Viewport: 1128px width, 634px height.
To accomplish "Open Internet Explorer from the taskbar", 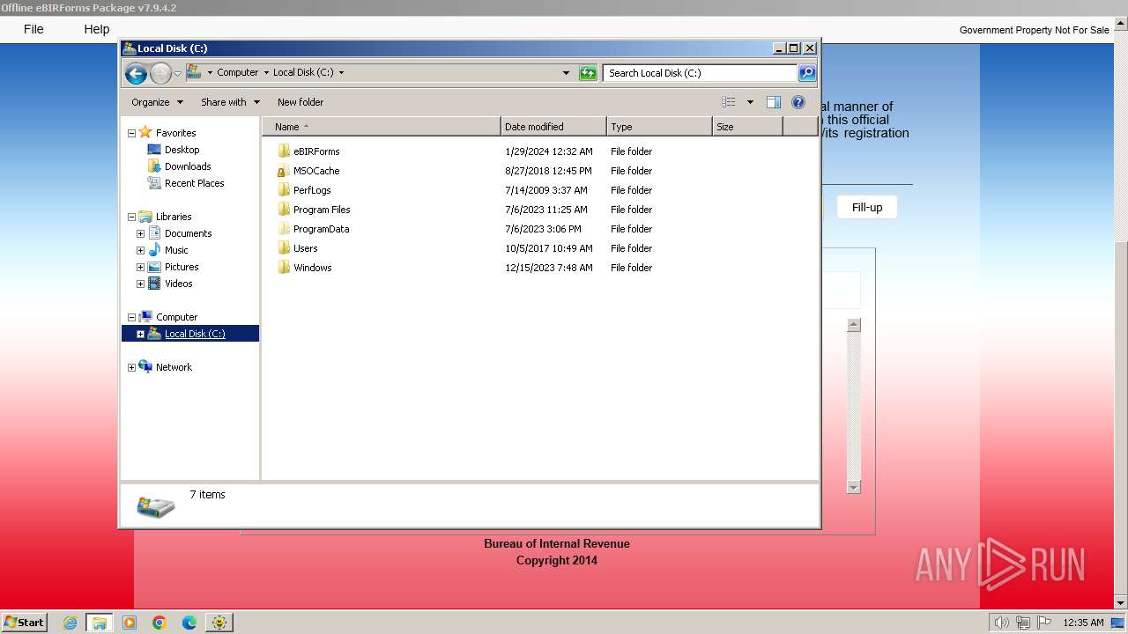I will [x=70, y=623].
